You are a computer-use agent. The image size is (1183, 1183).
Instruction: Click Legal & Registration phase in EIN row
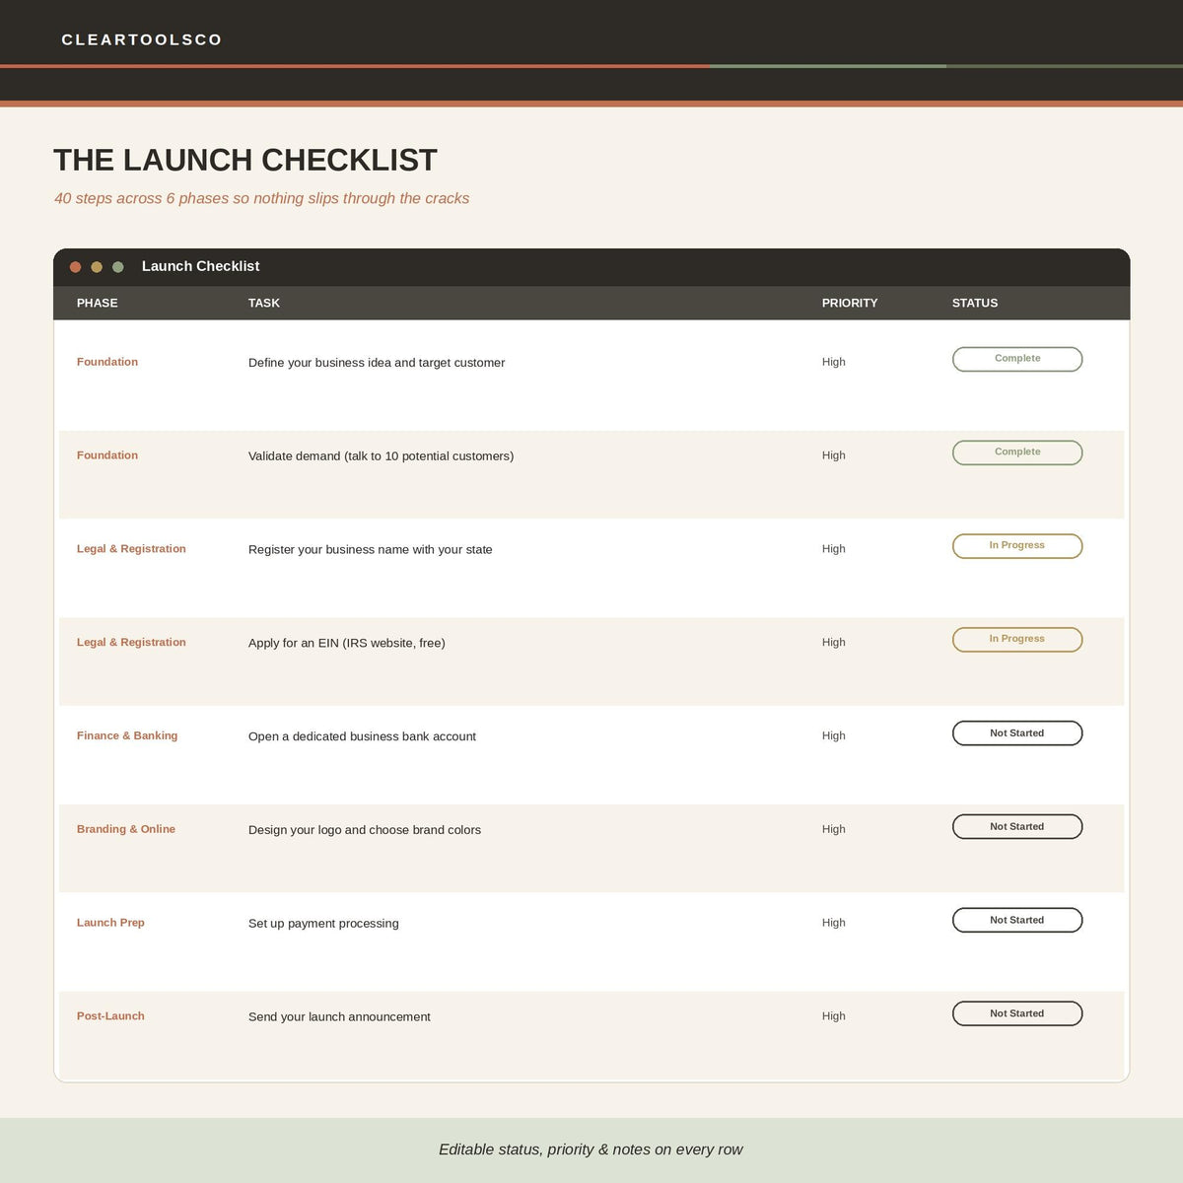(131, 642)
